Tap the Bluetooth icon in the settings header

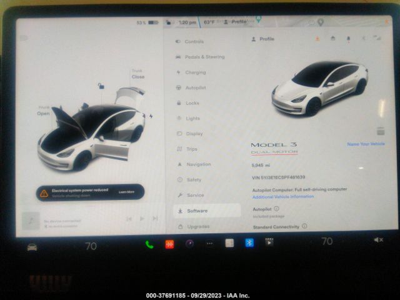click(364, 38)
